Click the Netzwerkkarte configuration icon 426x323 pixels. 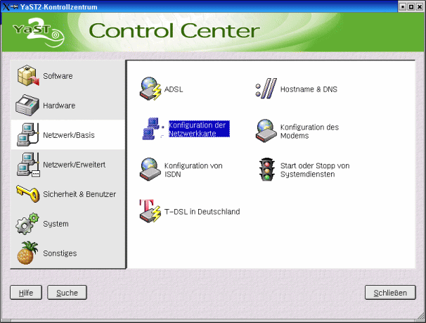click(x=153, y=129)
